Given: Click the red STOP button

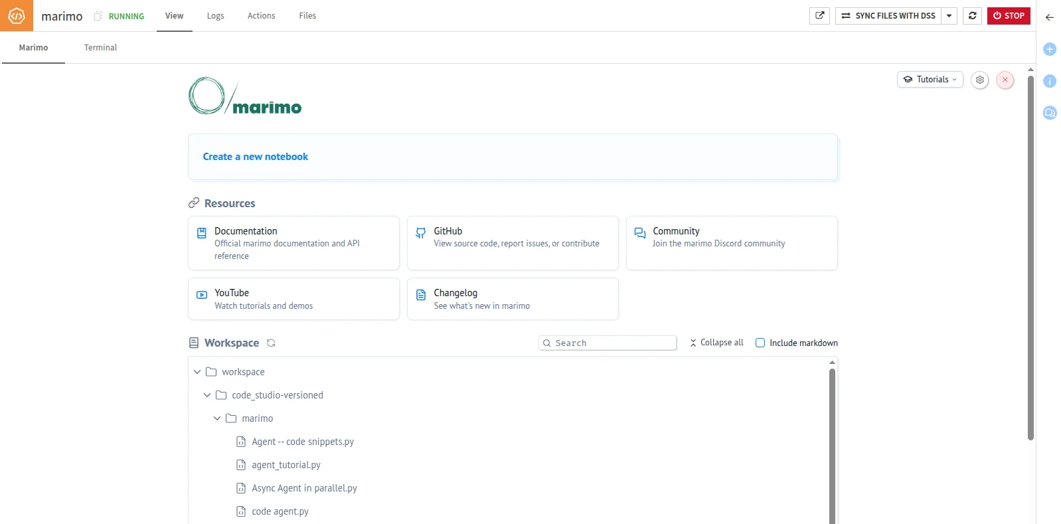Looking at the screenshot, I should [x=1008, y=16].
